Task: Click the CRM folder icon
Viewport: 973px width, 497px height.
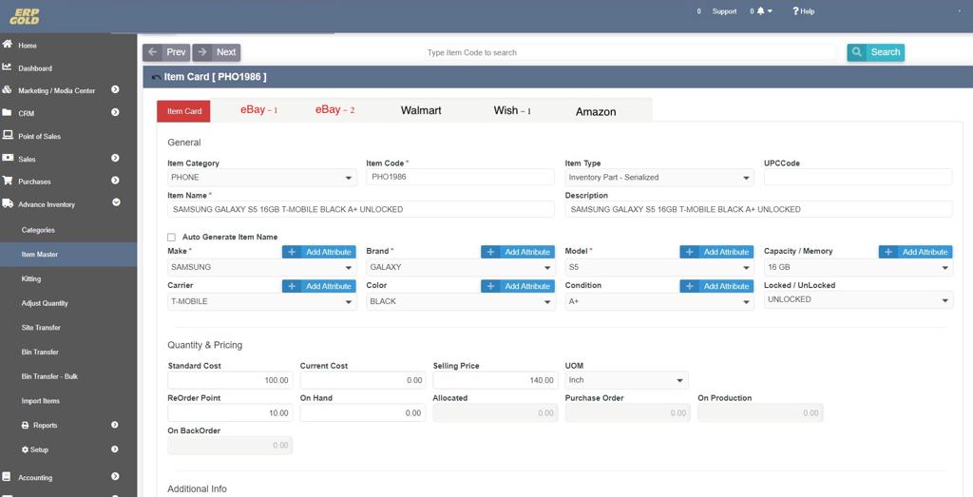Action: 7,113
